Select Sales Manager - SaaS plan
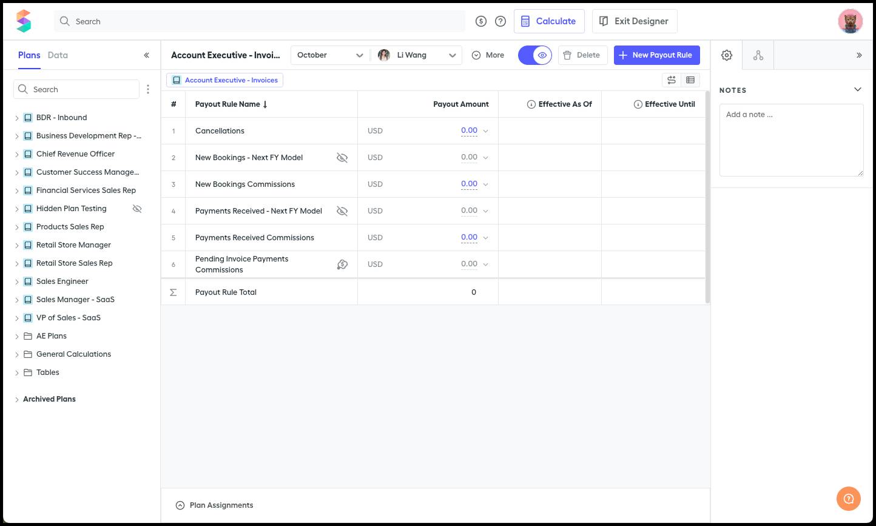Screen dimensions: 876x526 (75, 300)
